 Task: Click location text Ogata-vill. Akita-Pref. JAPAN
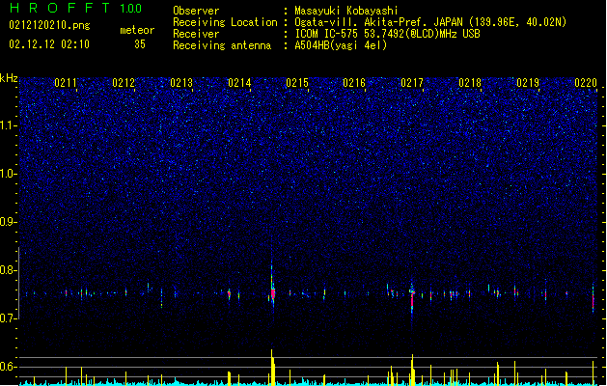(379, 22)
